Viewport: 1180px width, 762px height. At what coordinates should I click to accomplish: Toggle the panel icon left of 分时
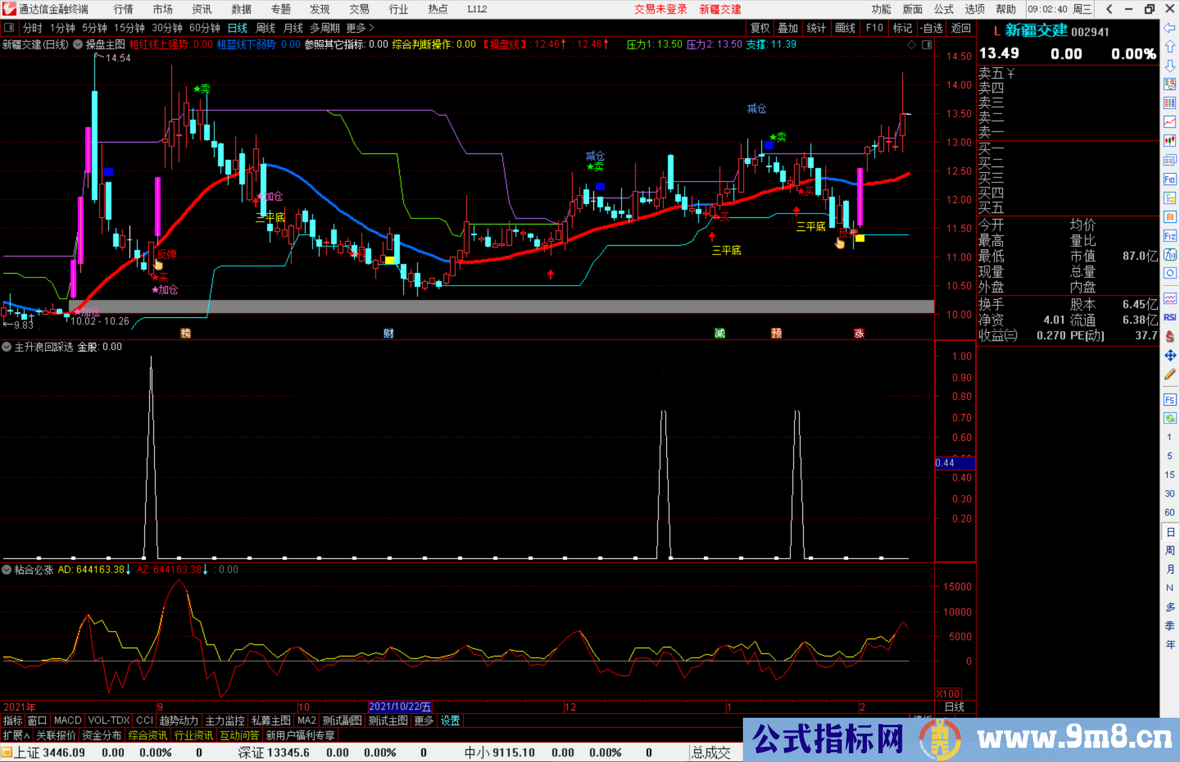9,28
